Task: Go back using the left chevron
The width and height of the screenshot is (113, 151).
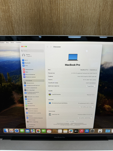Action: pos(47,47)
